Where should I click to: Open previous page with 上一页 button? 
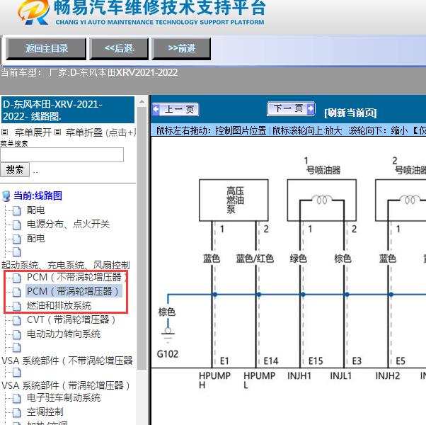coord(175,109)
